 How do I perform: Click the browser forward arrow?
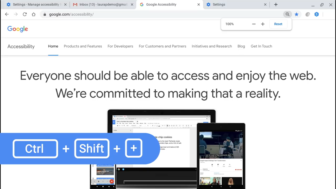pos(16,14)
